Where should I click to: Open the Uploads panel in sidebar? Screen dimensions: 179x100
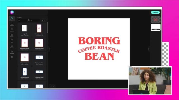click(12, 24)
